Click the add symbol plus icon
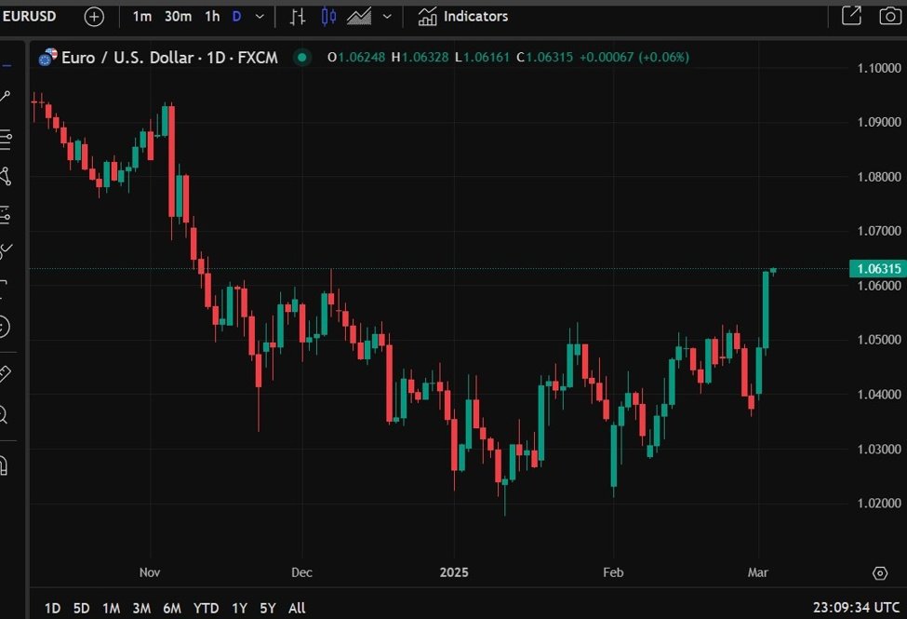 click(x=94, y=17)
